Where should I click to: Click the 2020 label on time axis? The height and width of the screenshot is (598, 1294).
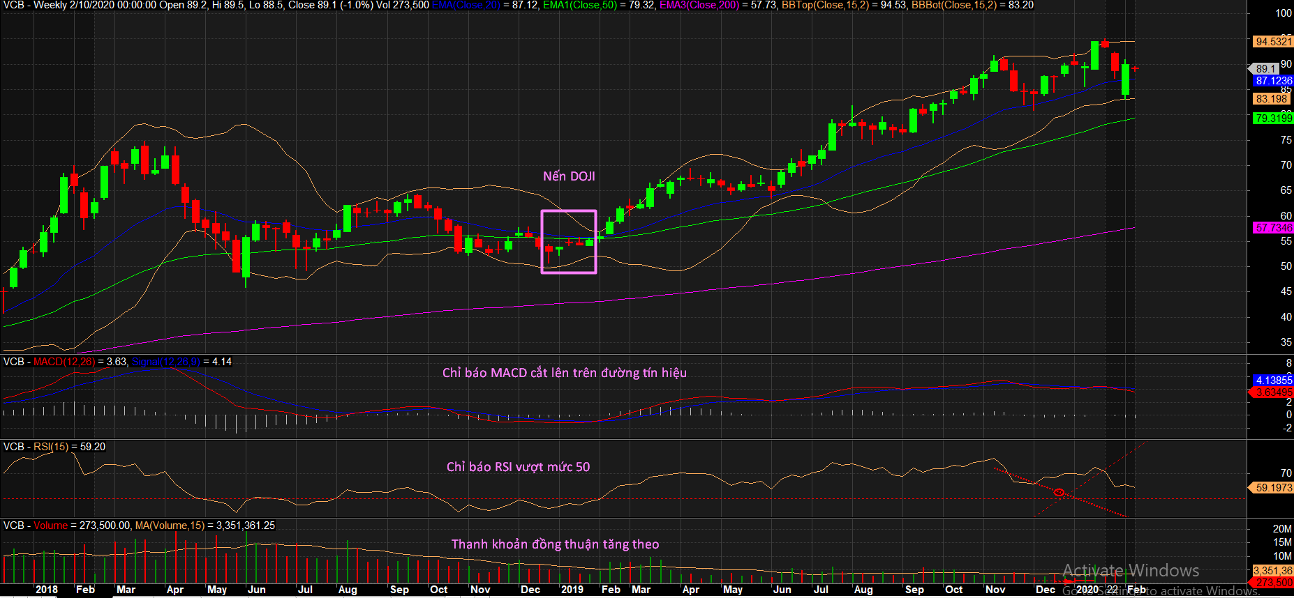pos(1087,590)
